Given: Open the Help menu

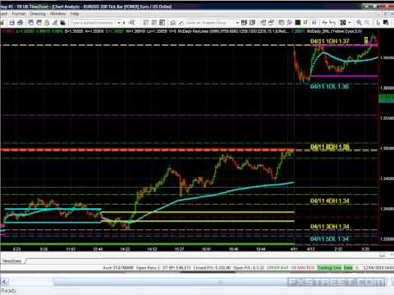Looking at the screenshot, I should click(75, 13).
